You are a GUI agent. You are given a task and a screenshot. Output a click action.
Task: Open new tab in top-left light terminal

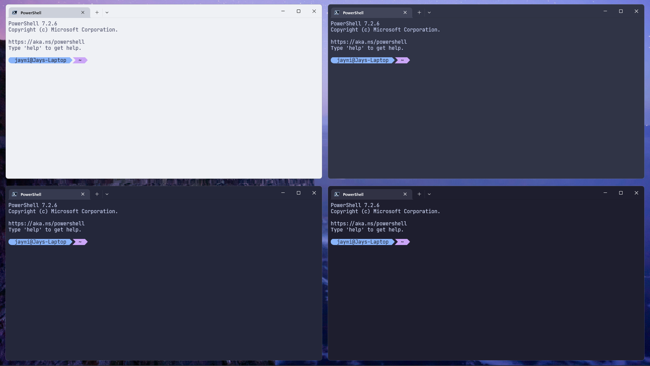click(x=97, y=13)
